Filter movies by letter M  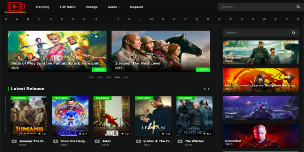tap(152, 19)
